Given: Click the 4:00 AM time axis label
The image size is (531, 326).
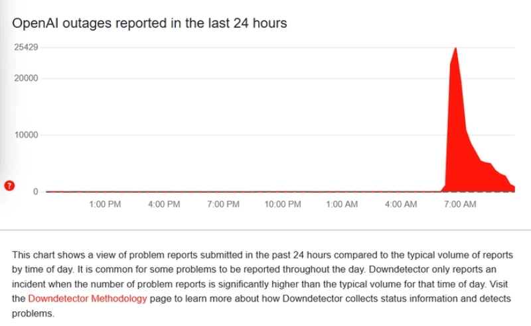Looking at the screenshot, I should [401, 204].
